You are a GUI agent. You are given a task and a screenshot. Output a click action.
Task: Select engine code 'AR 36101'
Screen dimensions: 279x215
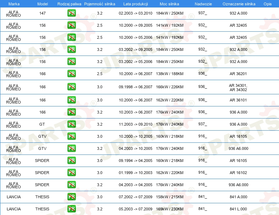tap(238, 100)
